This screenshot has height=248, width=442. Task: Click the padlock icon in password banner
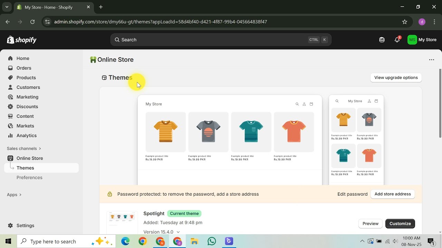110,194
